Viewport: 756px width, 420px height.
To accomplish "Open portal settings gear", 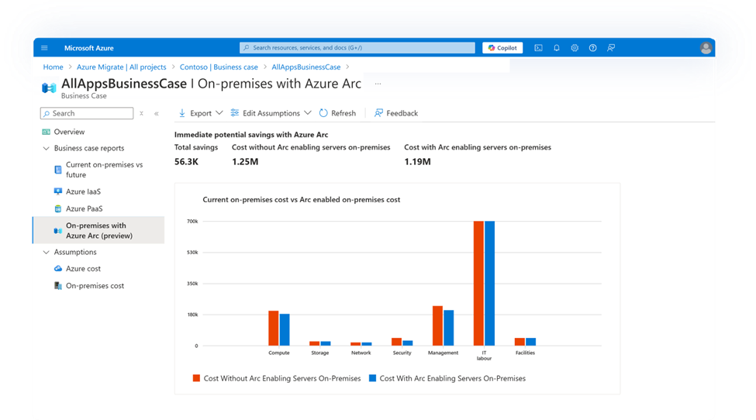I will click(x=575, y=48).
